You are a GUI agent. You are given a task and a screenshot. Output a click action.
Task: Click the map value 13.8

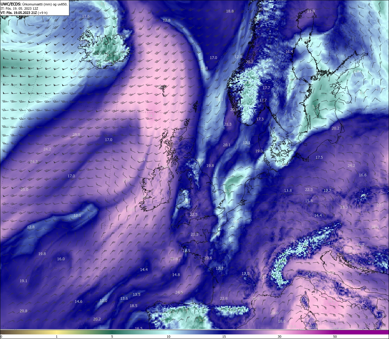pos(288,191)
